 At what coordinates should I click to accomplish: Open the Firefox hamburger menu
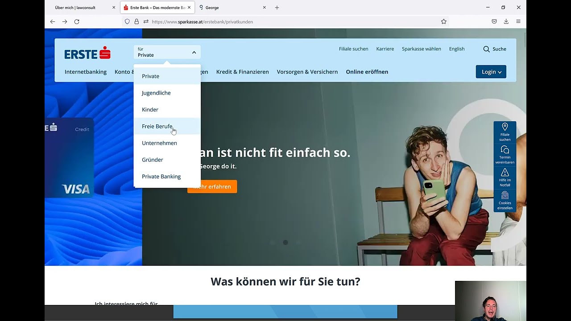coord(518,21)
